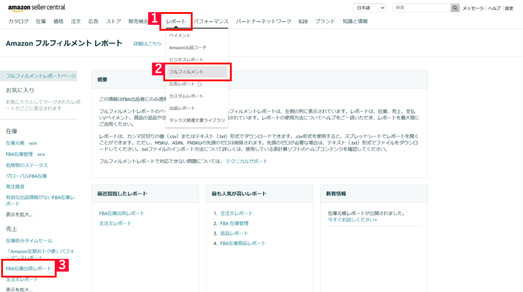Click the search magnifier icon

click(455, 8)
